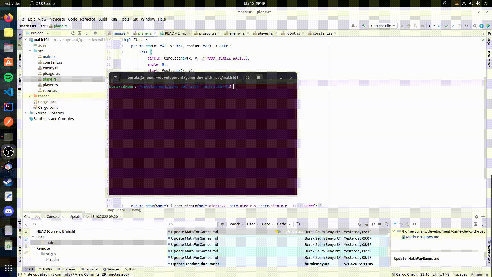Click the Git push arrow icon
Screen dimensions: 492x277
453,26
